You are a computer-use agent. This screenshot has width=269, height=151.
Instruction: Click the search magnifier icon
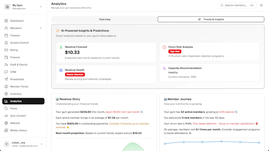(x=222, y=5)
